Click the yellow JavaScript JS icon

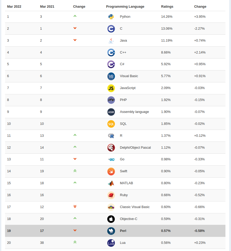pos(111,88)
